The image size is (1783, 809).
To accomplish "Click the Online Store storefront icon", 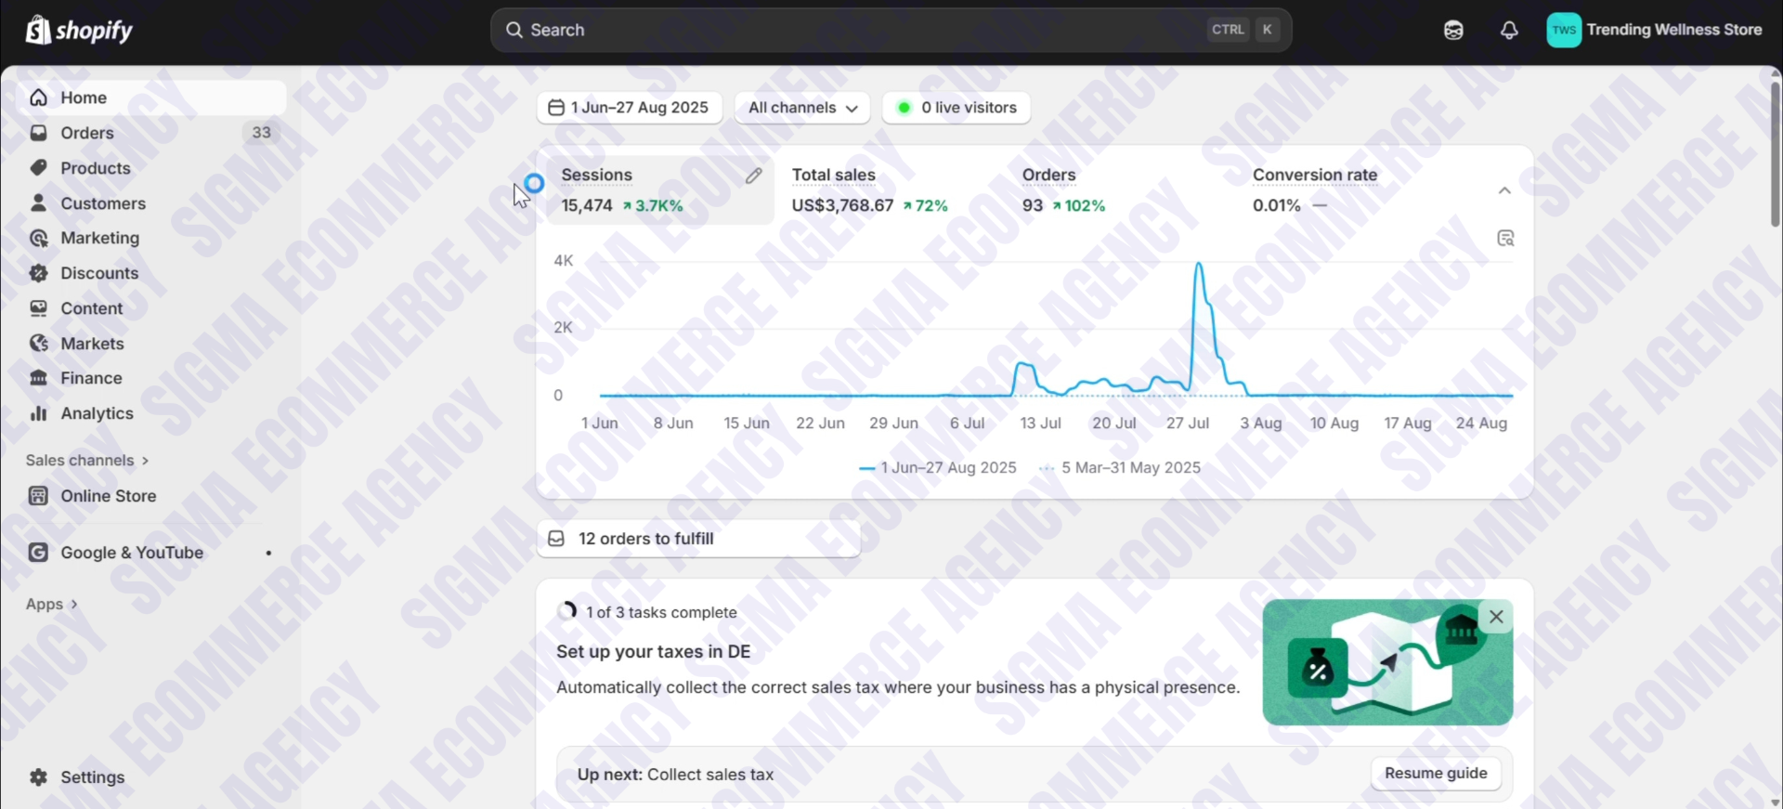I will (x=38, y=496).
